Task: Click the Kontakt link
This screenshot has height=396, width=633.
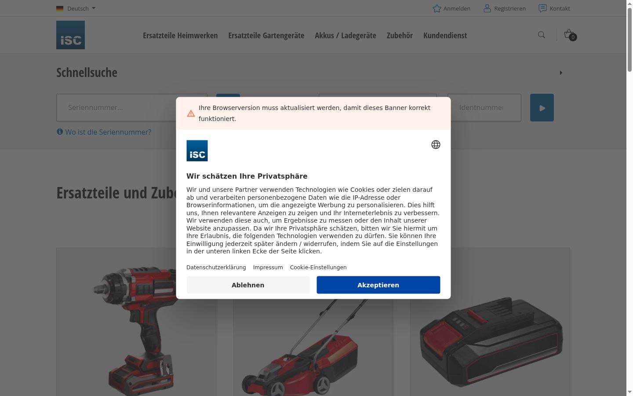Action: (x=560, y=8)
